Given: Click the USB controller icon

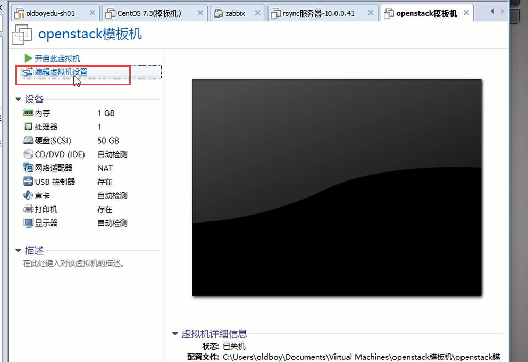Looking at the screenshot, I should [29, 182].
